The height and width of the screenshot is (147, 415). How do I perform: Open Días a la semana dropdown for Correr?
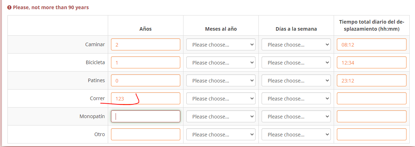tap(296, 99)
